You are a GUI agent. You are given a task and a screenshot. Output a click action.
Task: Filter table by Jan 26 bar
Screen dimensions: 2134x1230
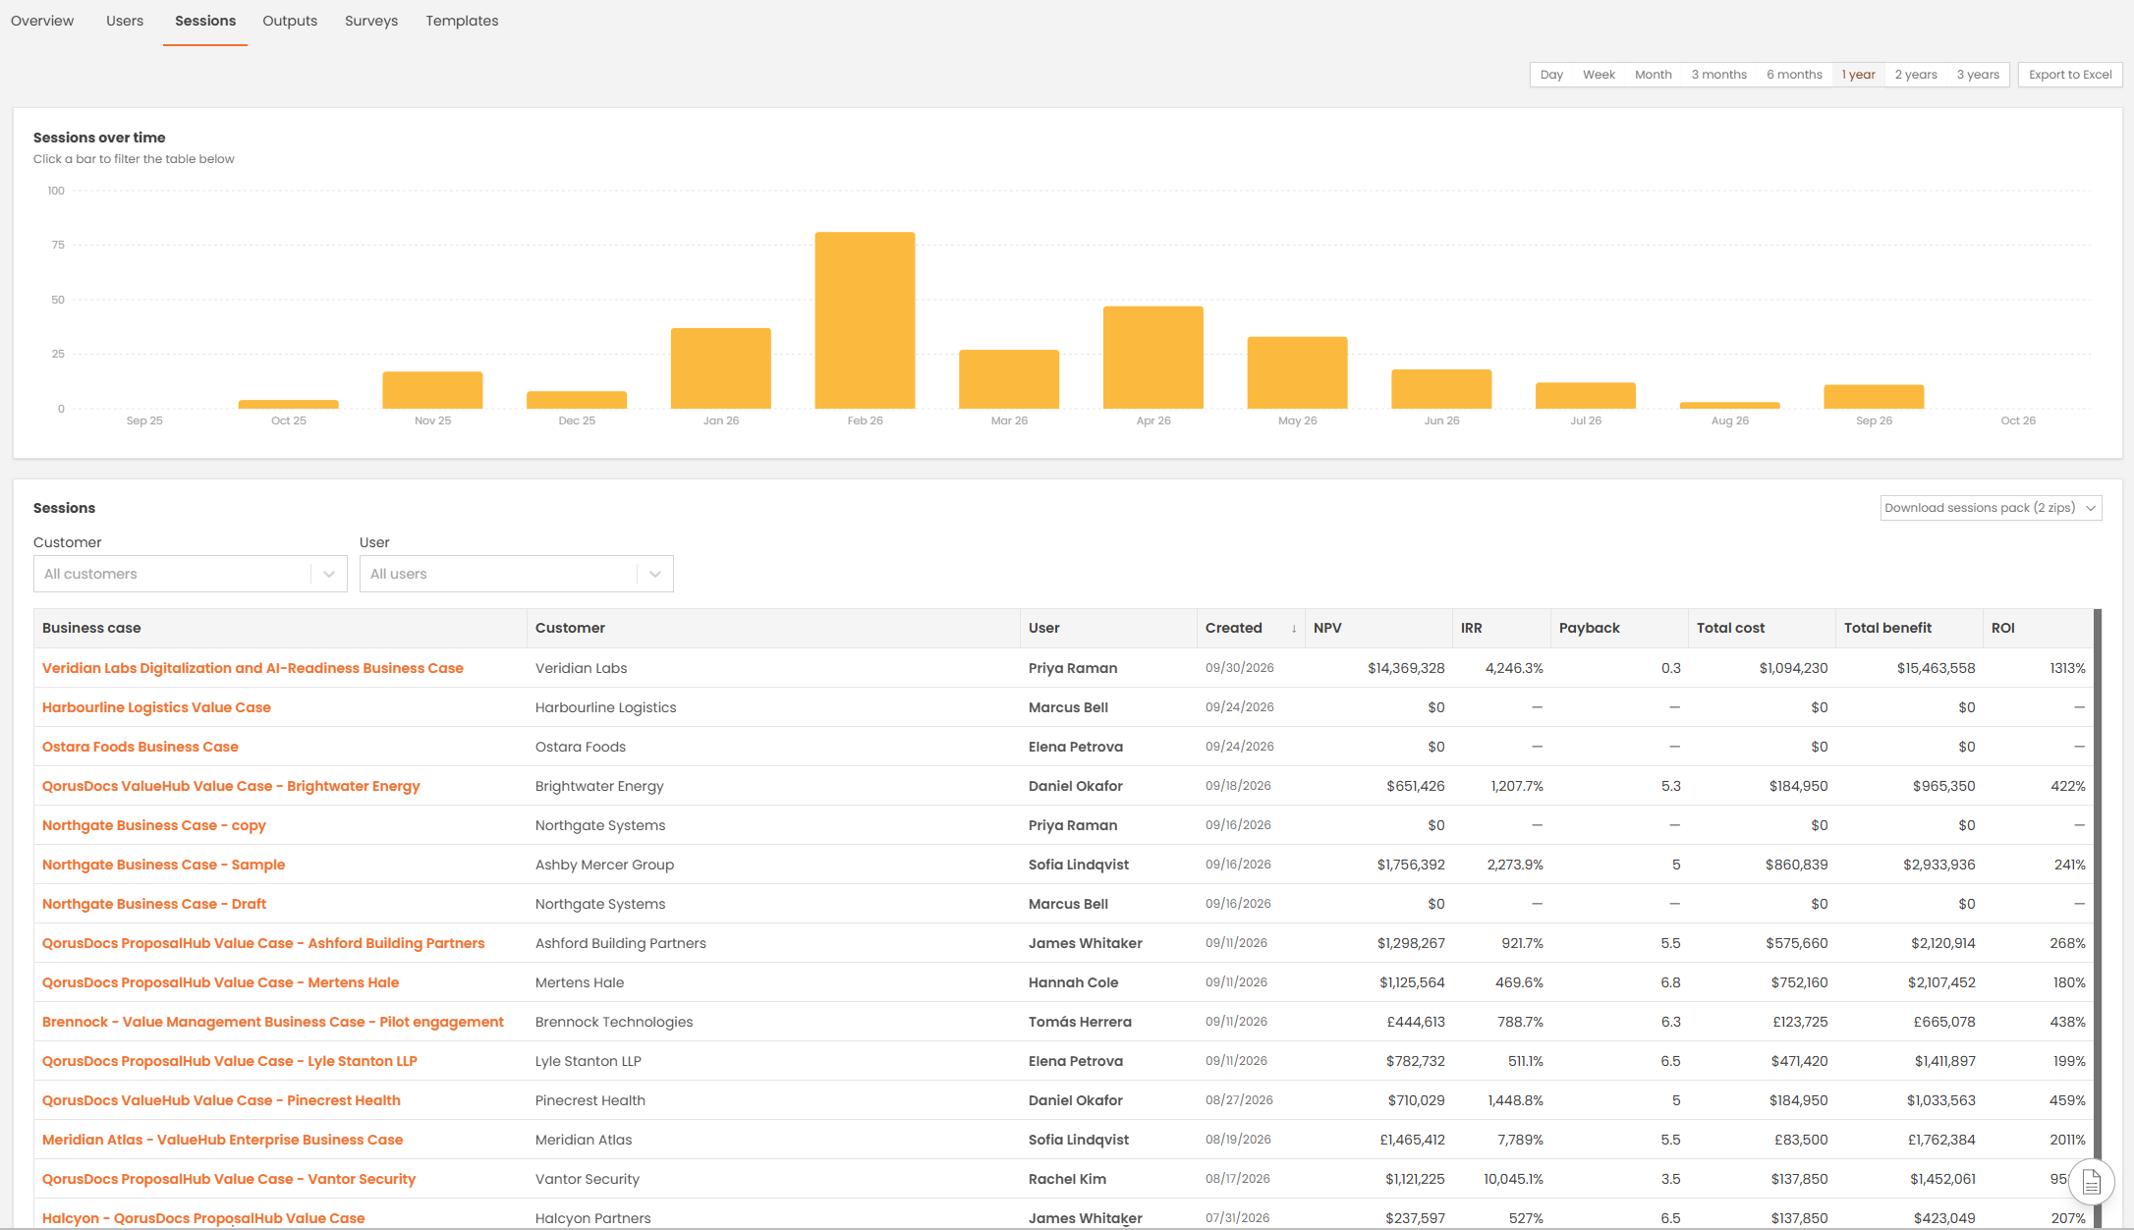click(x=721, y=368)
